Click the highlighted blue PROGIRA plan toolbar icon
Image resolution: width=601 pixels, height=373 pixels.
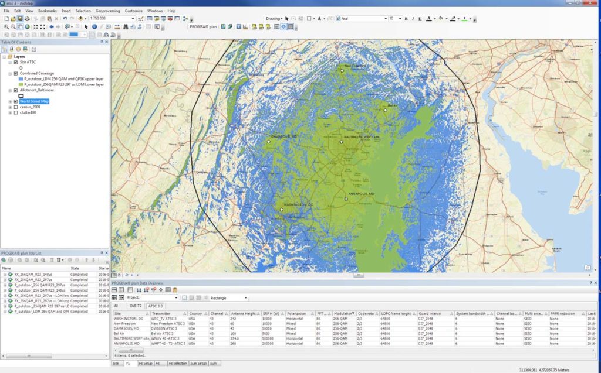(x=283, y=27)
